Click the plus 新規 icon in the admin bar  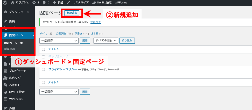54,3
